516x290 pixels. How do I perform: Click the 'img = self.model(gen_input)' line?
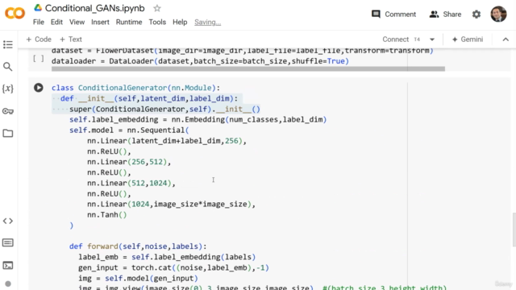[138, 278]
